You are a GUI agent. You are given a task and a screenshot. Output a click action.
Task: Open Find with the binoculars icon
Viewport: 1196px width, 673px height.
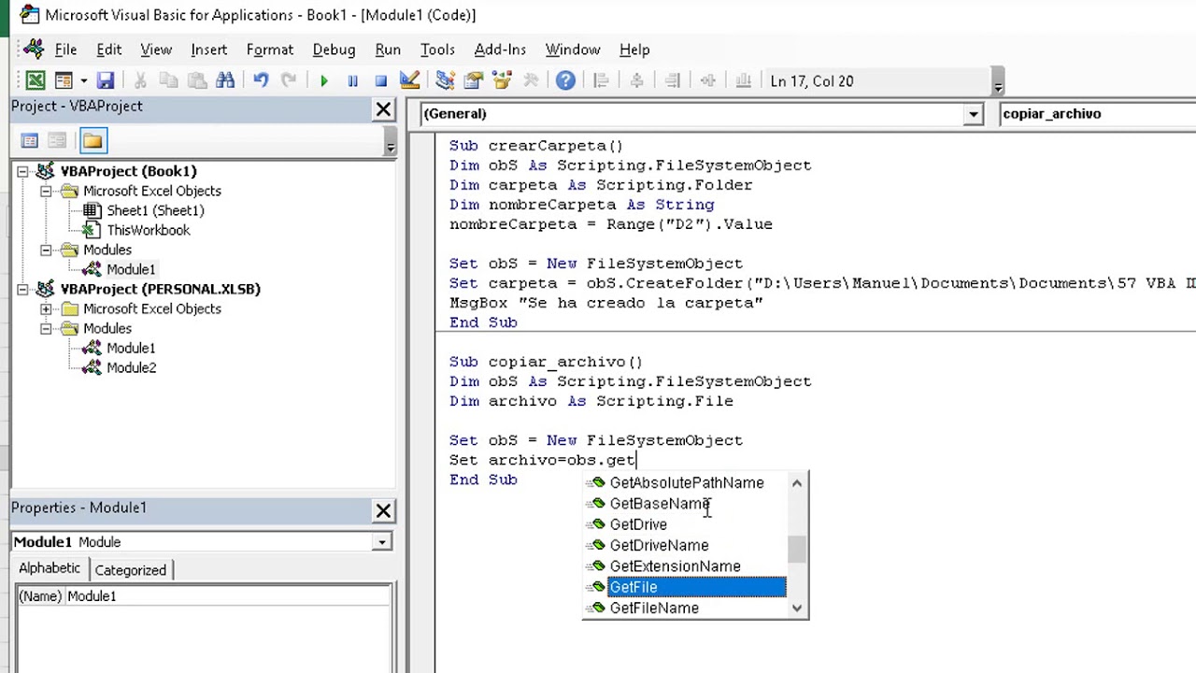pyautogui.click(x=225, y=81)
